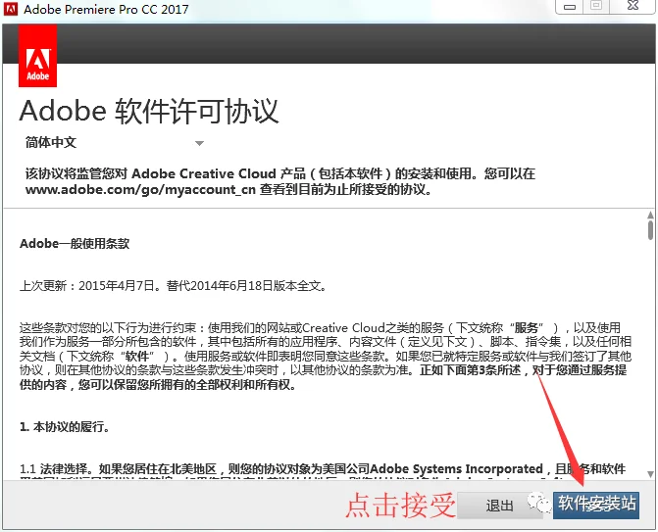The width and height of the screenshot is (658, 532).
Task: Click the scrollbar up arrow
Action: click(650, 216)
